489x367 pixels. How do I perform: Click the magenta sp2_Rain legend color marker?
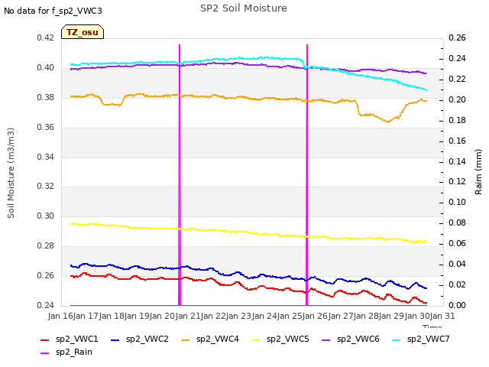(45, 353)
